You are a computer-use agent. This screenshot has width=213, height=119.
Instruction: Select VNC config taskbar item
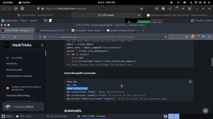coord(24,116)
